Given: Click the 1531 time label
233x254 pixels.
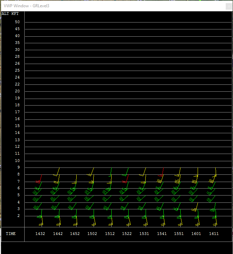Looking at the screenshot, I should pyautogui.click(x=144, y=234).
